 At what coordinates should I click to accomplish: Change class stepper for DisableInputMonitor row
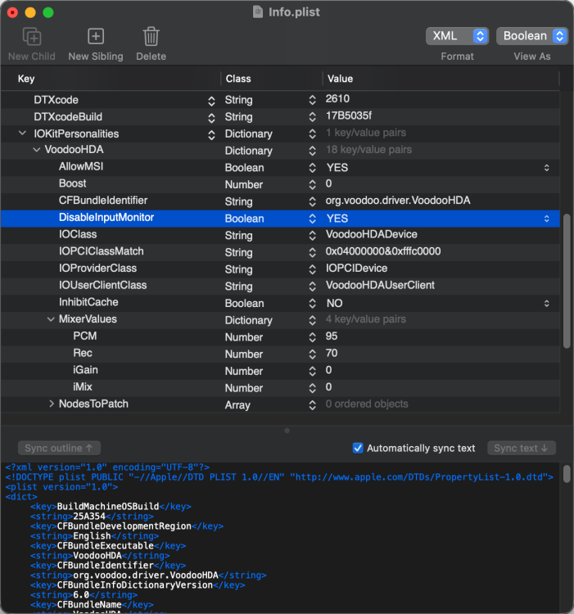[312, 219]
